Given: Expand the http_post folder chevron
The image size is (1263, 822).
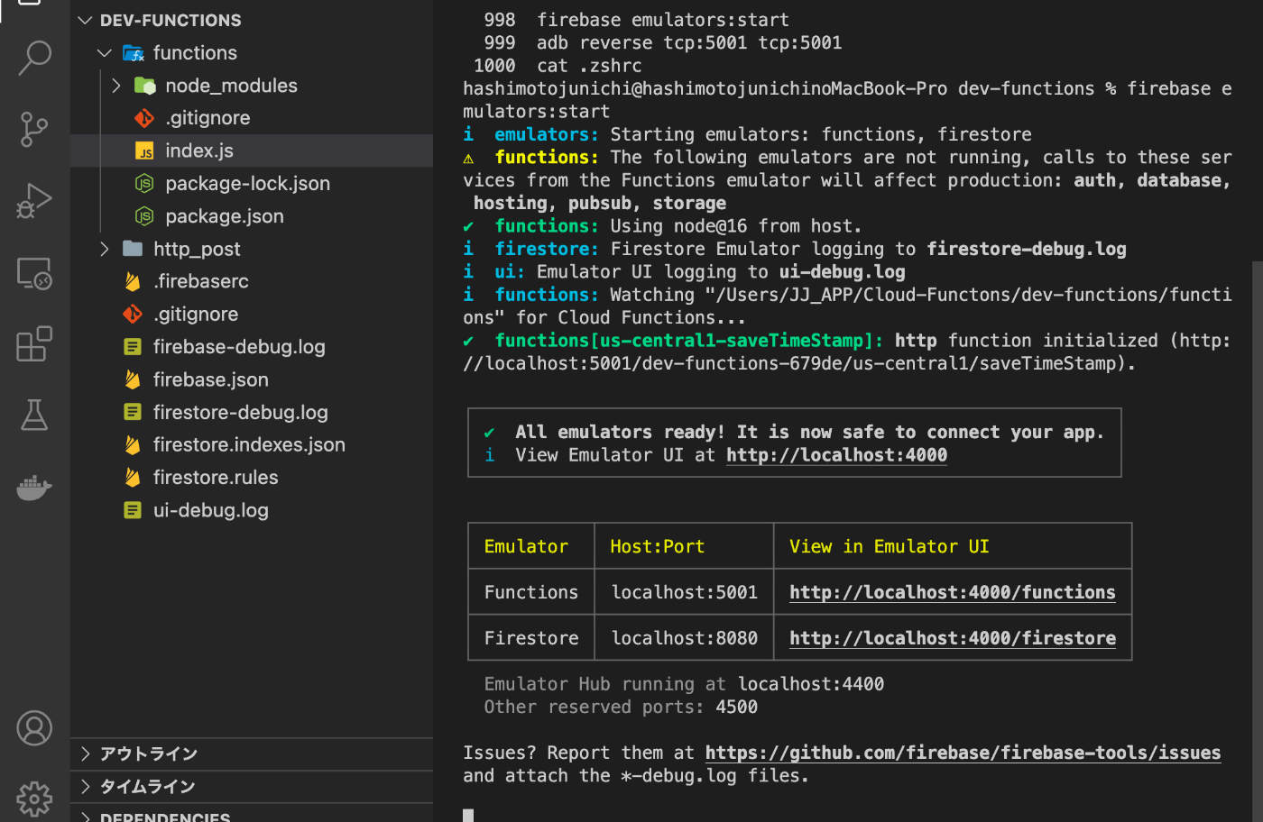Looking at the screenshot, I should click(105, 249).
